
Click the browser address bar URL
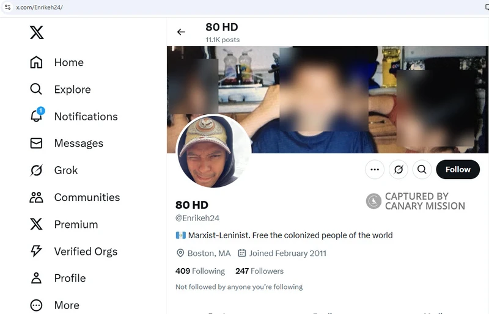click(39, 7)
